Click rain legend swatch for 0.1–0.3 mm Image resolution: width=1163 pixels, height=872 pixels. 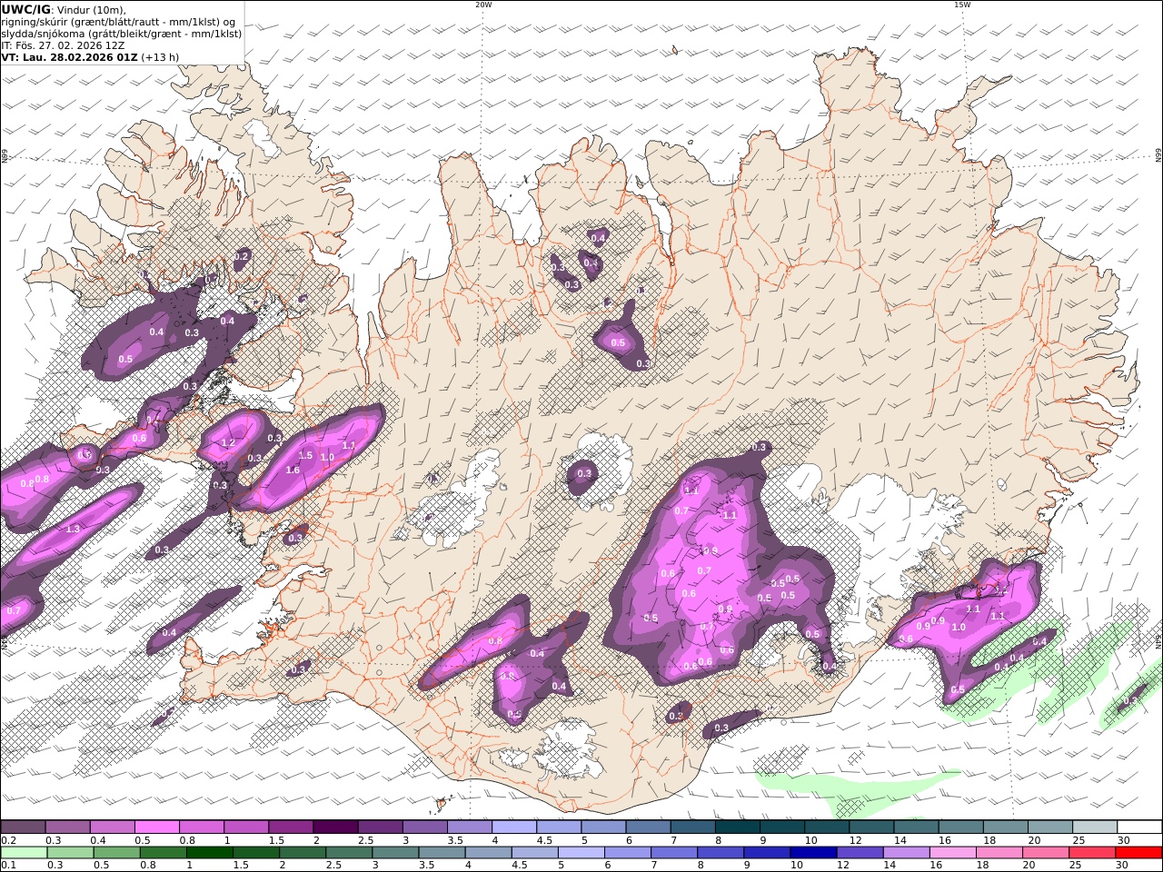click(25, 852)
